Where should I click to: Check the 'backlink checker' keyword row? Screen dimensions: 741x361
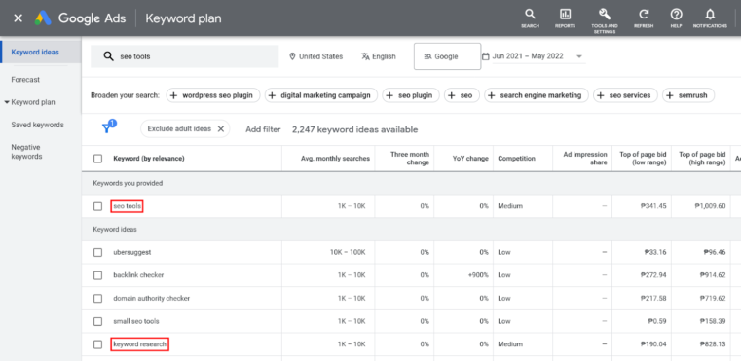click(x=97, y=275)
